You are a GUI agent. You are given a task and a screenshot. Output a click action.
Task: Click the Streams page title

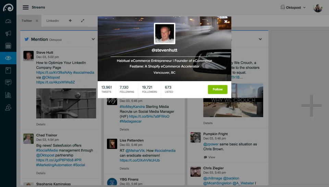pos(38,7)
